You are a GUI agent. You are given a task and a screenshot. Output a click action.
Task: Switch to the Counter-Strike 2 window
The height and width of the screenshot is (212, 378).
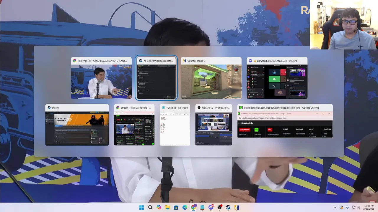tap(211, 78)
